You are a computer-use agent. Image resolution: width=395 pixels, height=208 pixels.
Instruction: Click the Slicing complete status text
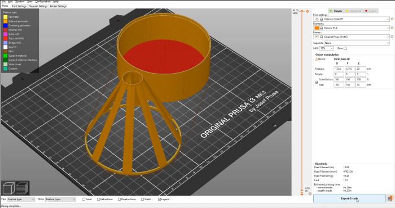click(x=11, y=206)
